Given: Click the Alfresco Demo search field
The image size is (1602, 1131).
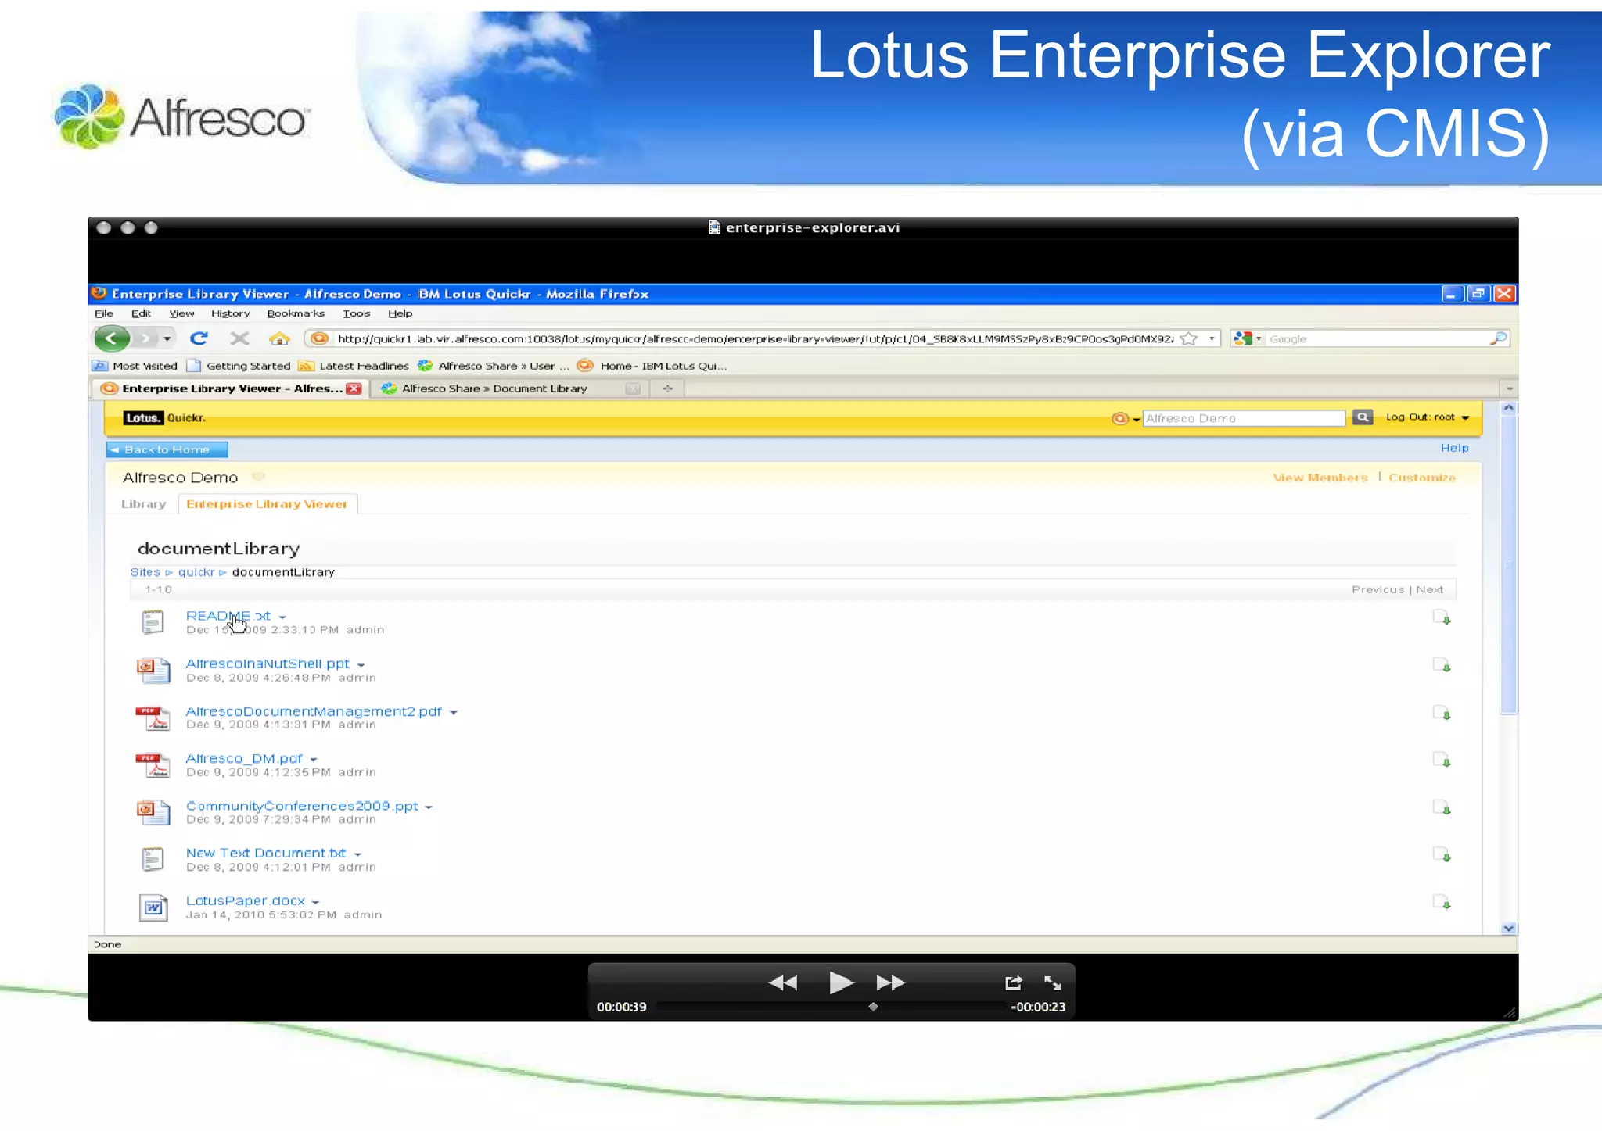Looking at the screenshot, I should (x=1243, y=418).
